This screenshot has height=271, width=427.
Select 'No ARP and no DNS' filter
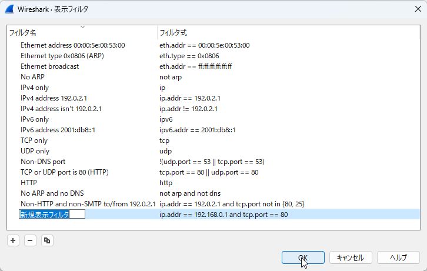[52, 193]
